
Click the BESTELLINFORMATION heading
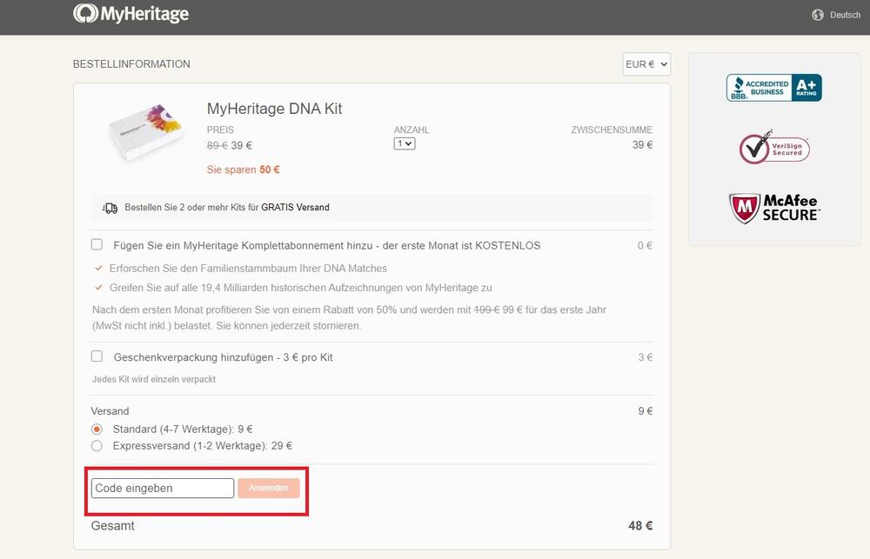(x=131, y=64)
